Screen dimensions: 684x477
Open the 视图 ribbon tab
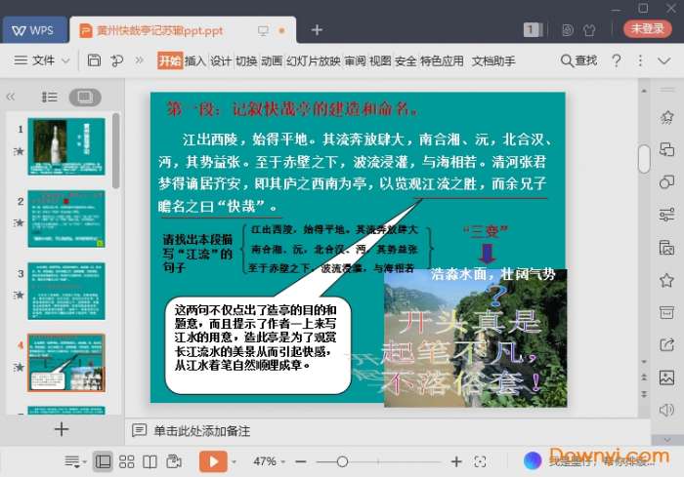380,60
